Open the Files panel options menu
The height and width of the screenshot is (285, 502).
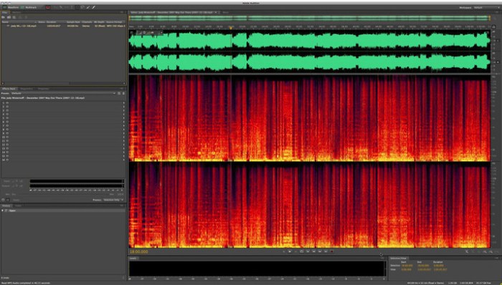click(123, 12)
